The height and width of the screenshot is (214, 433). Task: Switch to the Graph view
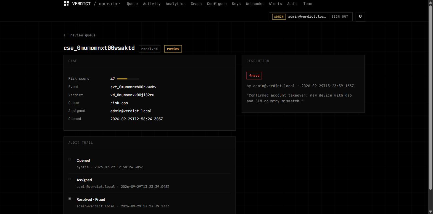click(196, 4)
